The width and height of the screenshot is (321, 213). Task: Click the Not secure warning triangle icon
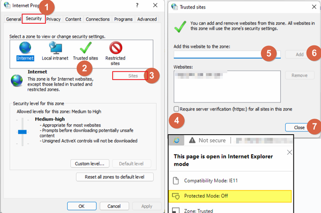192,140
